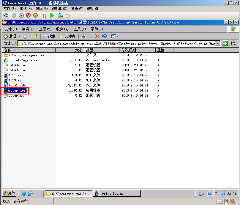Select the 1033.mst file

13,81
